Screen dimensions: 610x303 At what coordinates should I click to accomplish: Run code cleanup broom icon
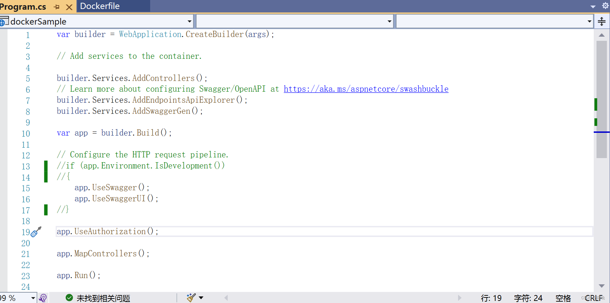[191, 297]
